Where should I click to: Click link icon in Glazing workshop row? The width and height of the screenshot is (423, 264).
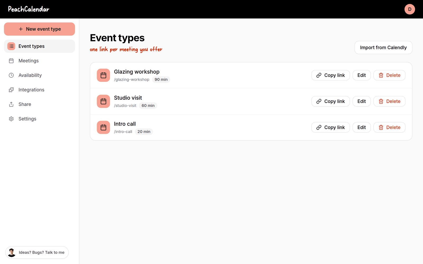click(319, 75)
